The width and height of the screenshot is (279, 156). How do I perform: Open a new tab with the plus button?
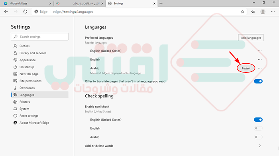(161, 3)
